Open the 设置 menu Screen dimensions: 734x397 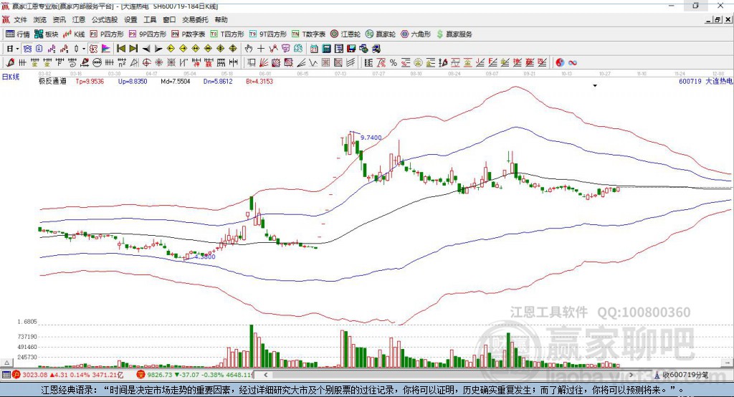click(x=130, y=19)
